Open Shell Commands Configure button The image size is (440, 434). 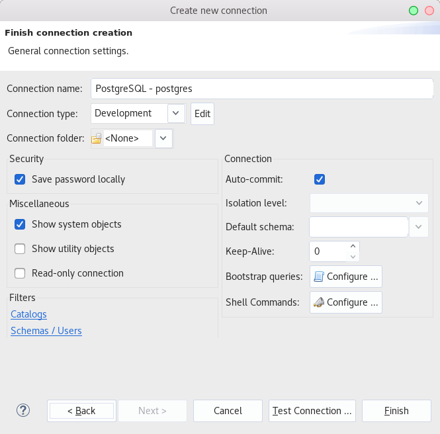coord(346,302)
